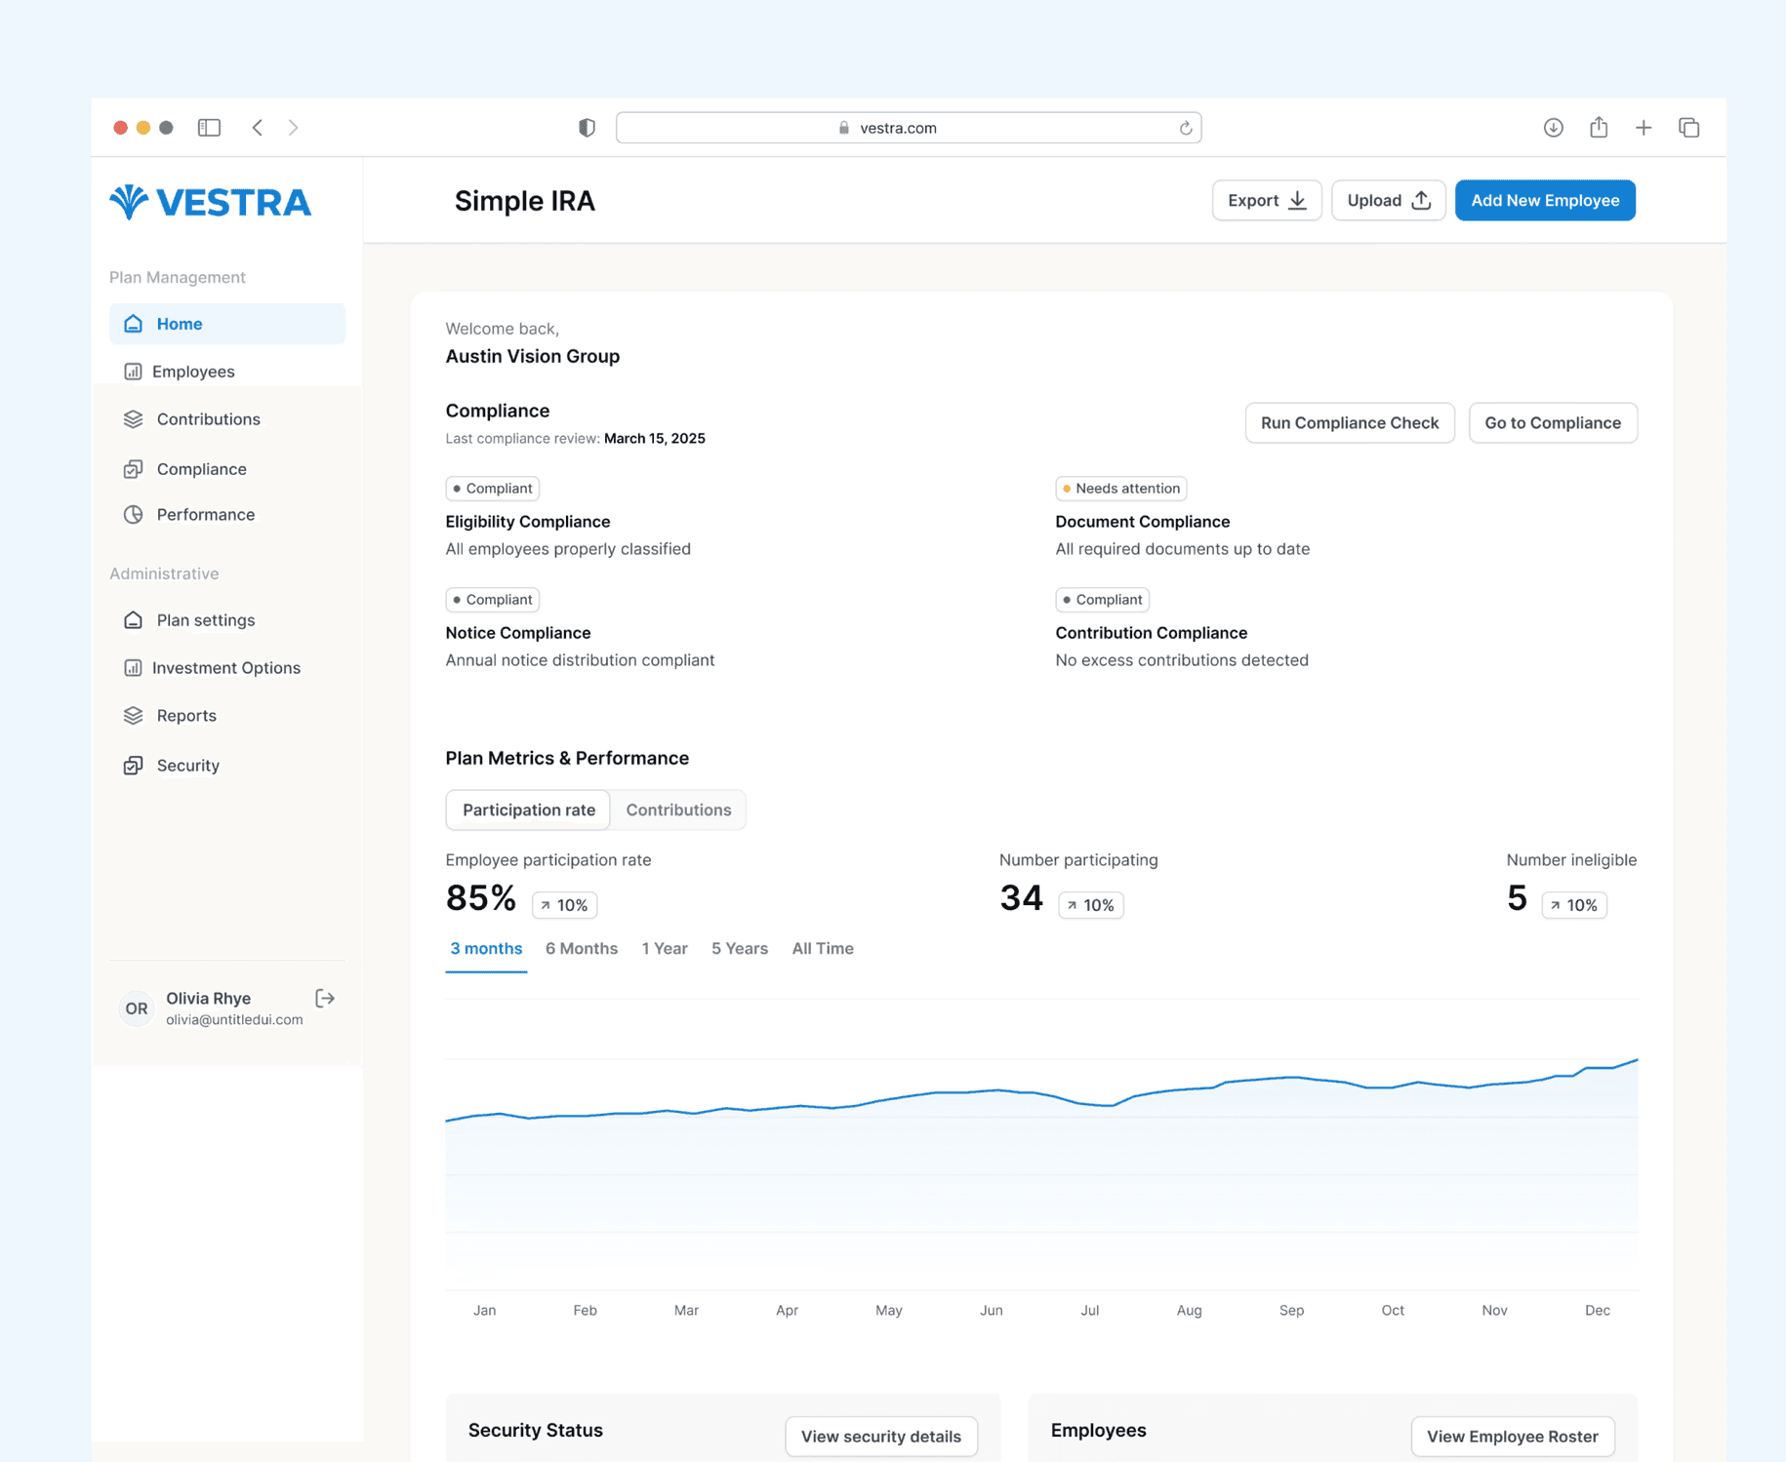The width and height of the screenshot is (1786, 1462).
Task: Open a new tab with plus icon
Action: [1644, 128]
